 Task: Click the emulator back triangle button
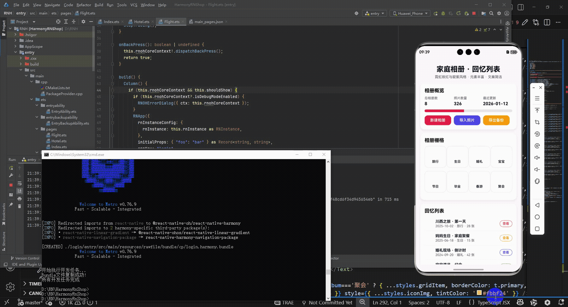tap(537, 205)
